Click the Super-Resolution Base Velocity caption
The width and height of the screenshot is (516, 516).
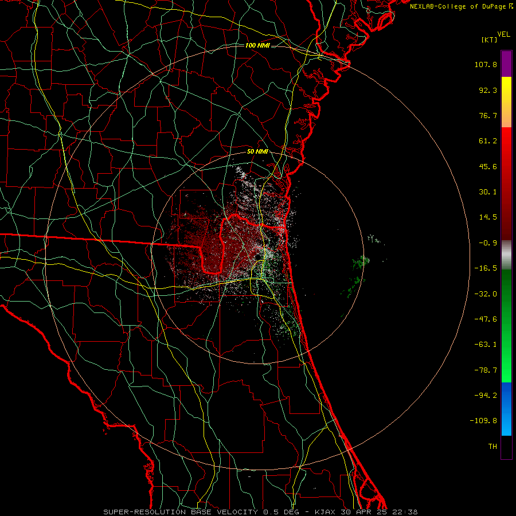(x=260, y=512)
